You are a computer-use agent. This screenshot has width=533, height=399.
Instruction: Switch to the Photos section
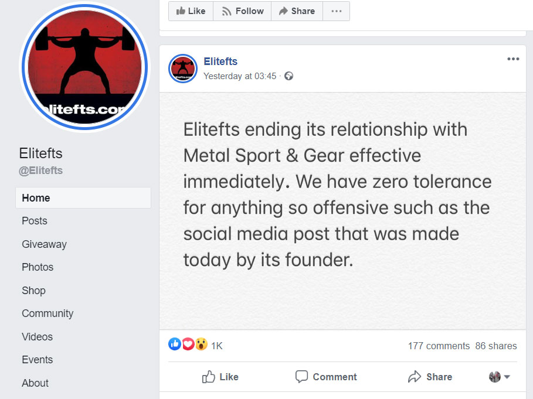(37, 267)
